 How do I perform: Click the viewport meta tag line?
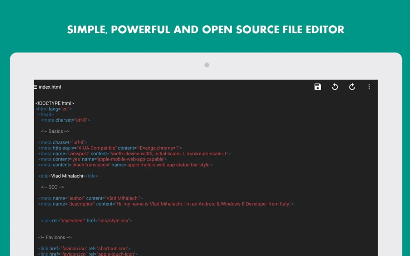click(134, 154)
